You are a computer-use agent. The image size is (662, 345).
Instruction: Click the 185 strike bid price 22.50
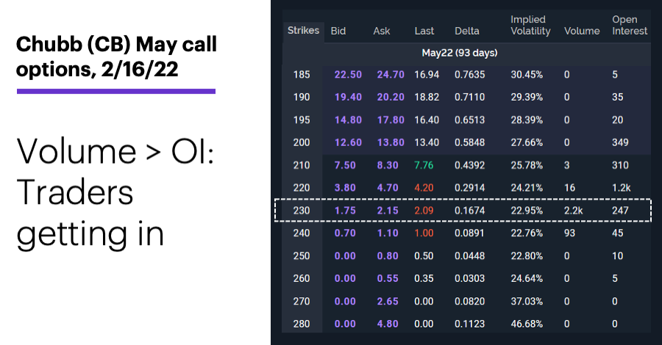[348, 75]
